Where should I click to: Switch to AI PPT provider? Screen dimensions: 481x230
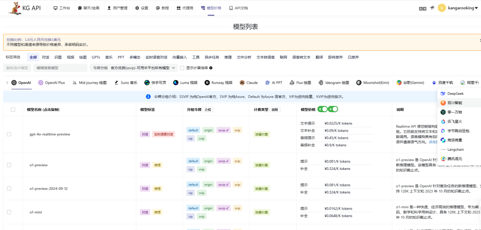click(x=273, y=83)
